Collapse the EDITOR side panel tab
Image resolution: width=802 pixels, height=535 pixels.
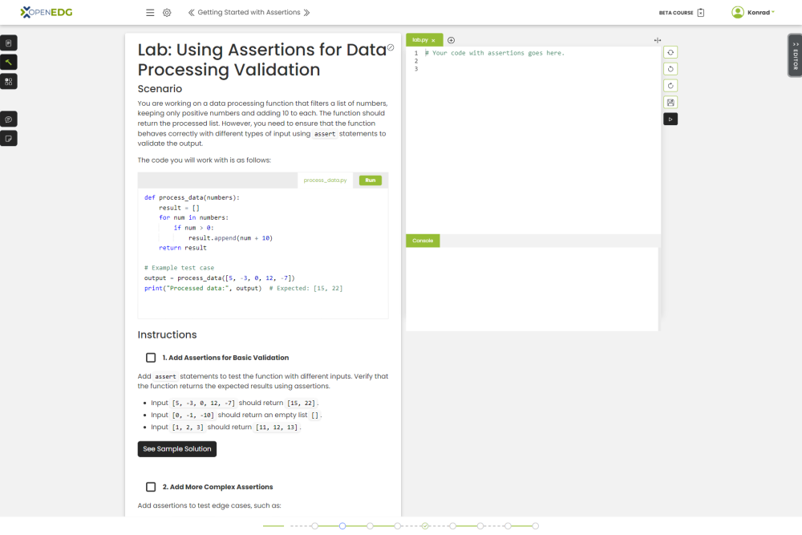pyautogui.click(x=795, y=55)
